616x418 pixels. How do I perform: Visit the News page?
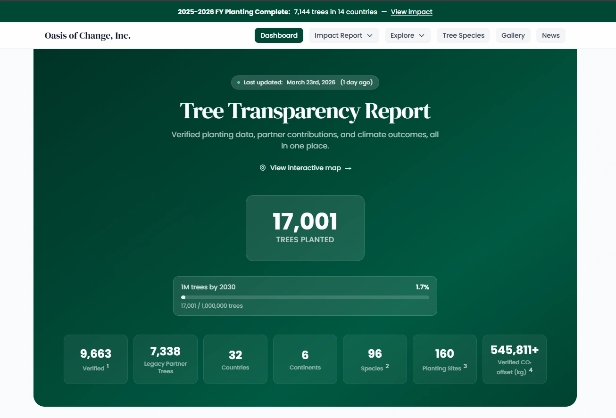550,35
